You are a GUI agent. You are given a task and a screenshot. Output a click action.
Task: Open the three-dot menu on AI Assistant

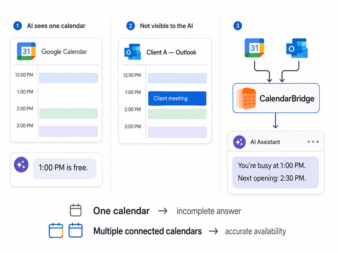[x=313, y=142]
